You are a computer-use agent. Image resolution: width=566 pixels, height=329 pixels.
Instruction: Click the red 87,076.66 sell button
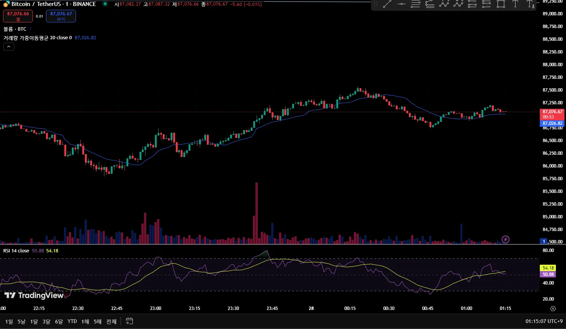pos(18,16)
